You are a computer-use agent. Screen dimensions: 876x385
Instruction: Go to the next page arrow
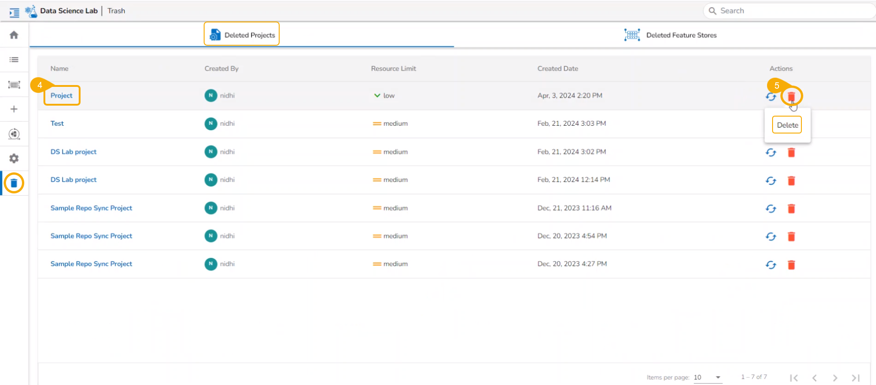click(835, 378)
